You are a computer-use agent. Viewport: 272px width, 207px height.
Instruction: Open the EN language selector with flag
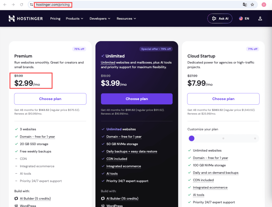(244, 19)
